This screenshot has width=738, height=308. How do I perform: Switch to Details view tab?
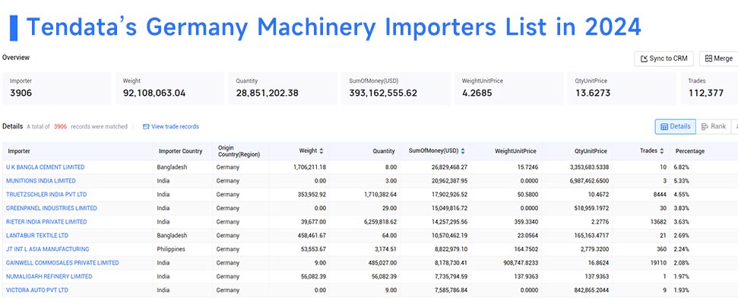[x=676, y=127]
